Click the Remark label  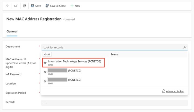[10, 102]
